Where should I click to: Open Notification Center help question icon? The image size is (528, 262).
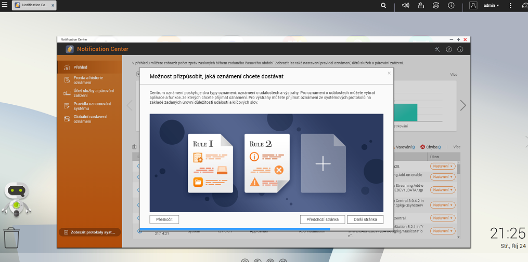coord(449,49)
